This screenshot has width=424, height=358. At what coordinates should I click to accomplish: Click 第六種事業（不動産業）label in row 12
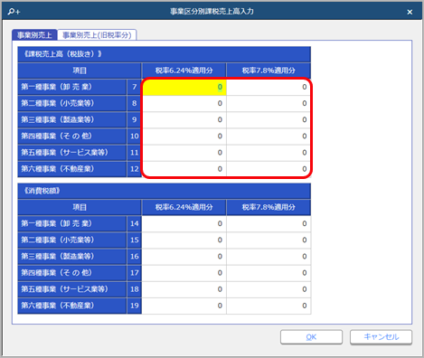tap(72, 169)
